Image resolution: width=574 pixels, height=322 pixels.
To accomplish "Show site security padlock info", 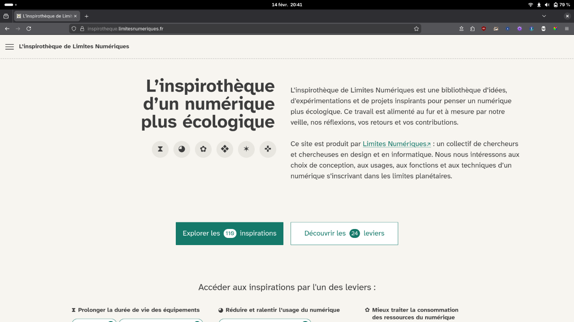I will coord(82,29).
